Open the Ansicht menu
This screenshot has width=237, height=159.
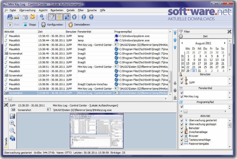coord(43,10)
